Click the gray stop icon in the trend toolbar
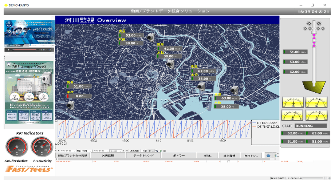This screenshot has width=335, height=186. 165,151
